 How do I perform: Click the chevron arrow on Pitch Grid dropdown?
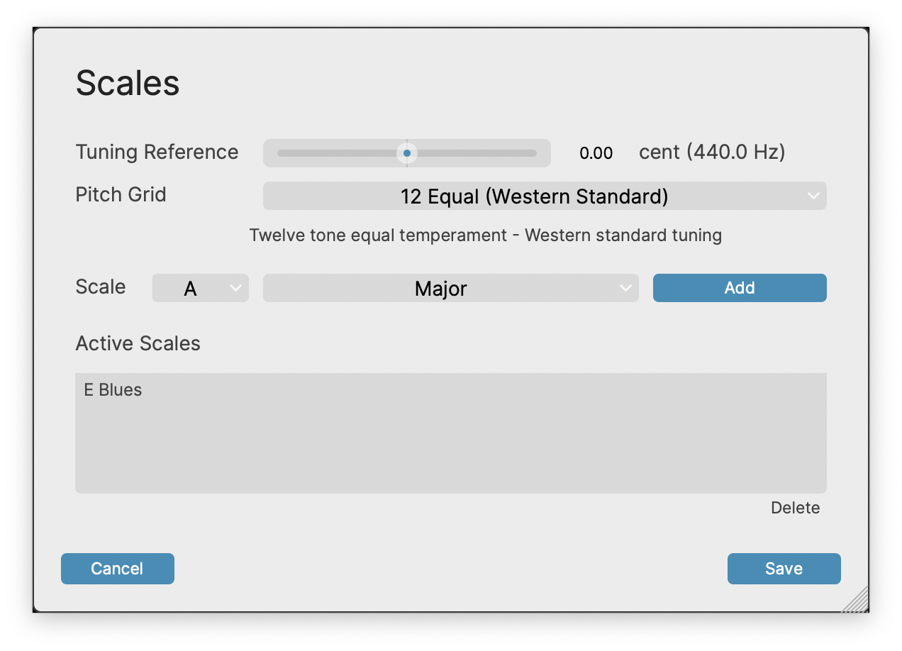coord(813,196)
